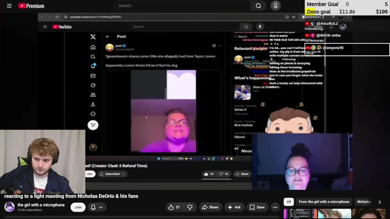390x219 pixels.
Task: Click inner video like button showing 1K
Action: [x=209, y=174]
